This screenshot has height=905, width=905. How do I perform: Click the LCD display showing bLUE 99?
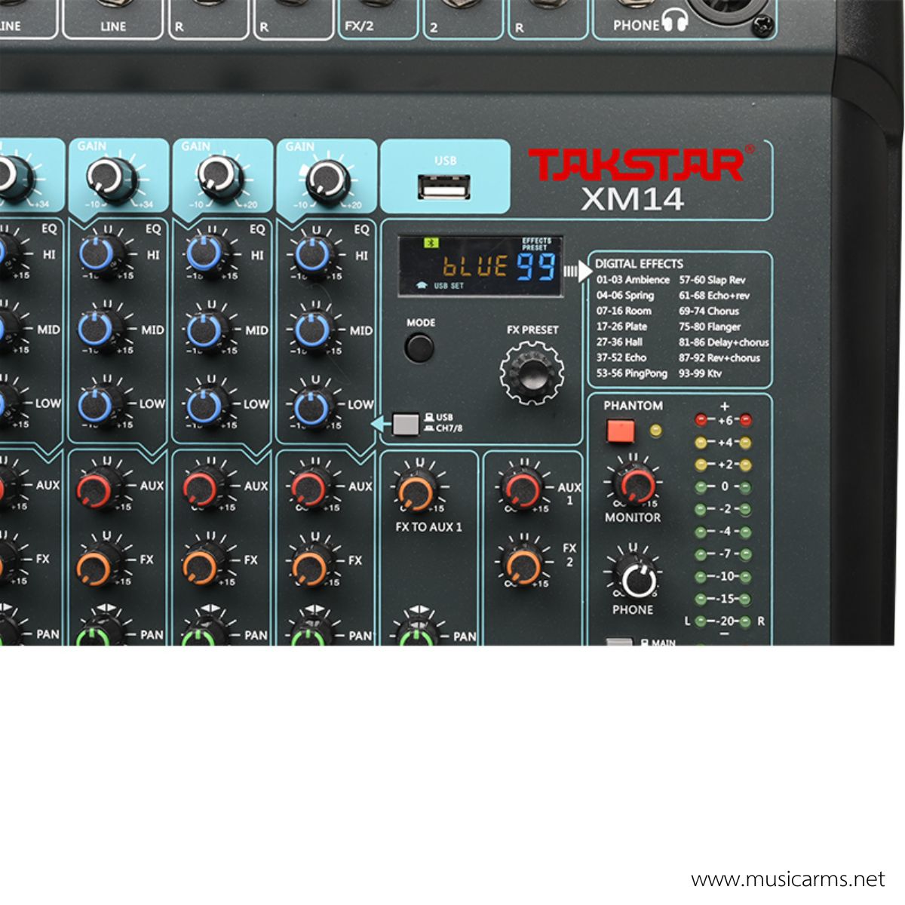(x=480, y=265)
